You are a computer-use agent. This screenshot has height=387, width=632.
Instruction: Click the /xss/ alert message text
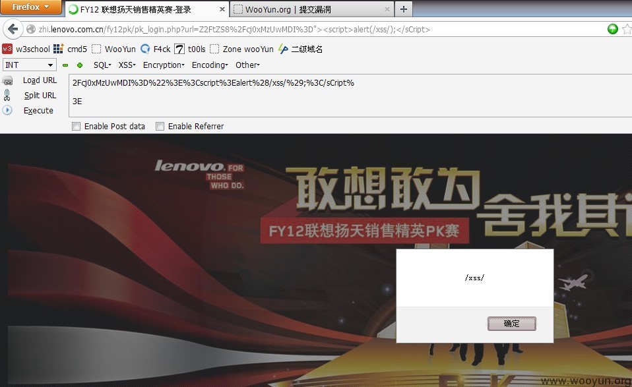(474, 278)
